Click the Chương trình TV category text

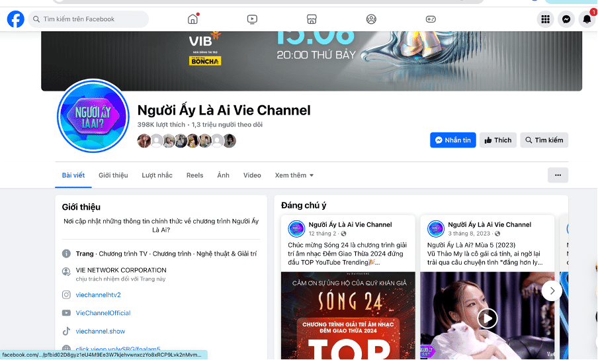[123, 254]
